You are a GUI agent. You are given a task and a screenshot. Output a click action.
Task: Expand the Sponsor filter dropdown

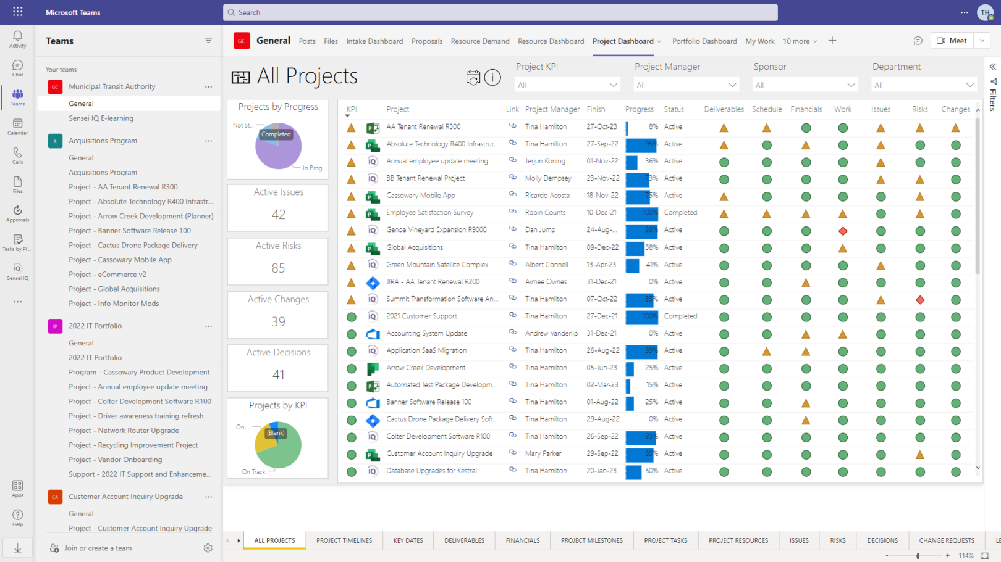851,85
